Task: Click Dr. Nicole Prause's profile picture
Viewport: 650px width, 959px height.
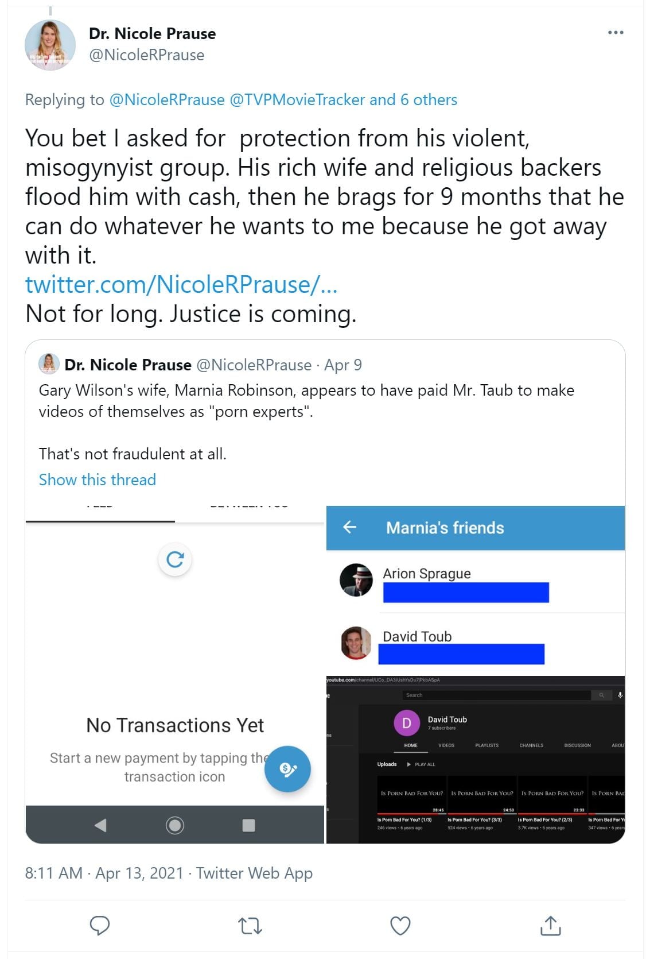Action: [x=50, y=45]
